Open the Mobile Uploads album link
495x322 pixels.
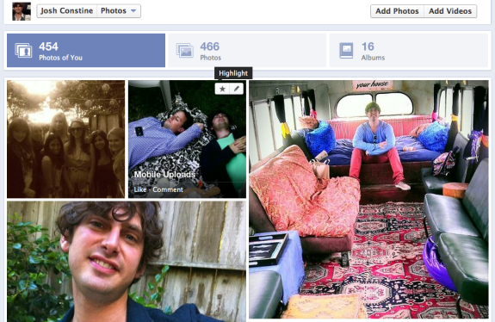tap(164, 174)
